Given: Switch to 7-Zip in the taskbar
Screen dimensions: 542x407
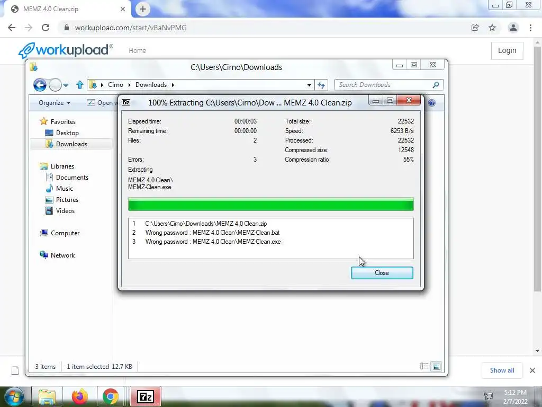Looking at the screenshot, I should (x=145, y=396).
